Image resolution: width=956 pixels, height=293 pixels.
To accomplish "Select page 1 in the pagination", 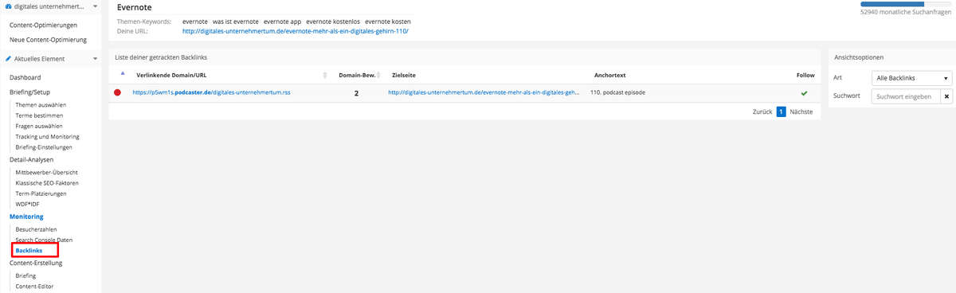I will coord(782,112).
